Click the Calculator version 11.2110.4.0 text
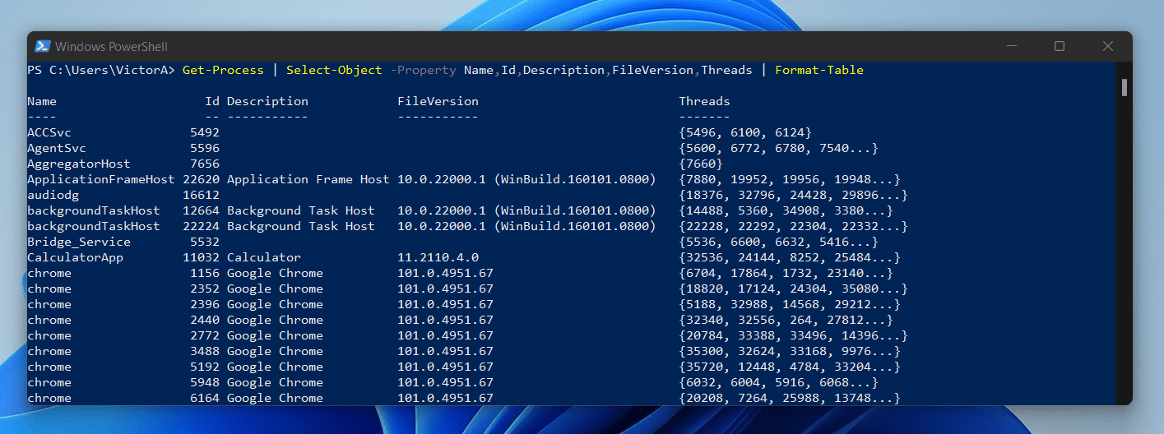 [x=438, y=257]
